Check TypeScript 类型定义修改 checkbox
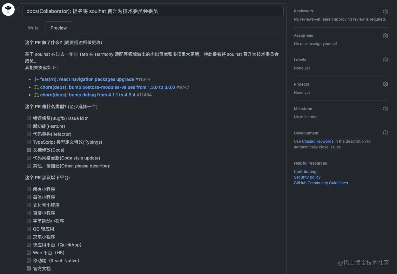The height and width of the screenshot is (274, 397). point(29,142)
